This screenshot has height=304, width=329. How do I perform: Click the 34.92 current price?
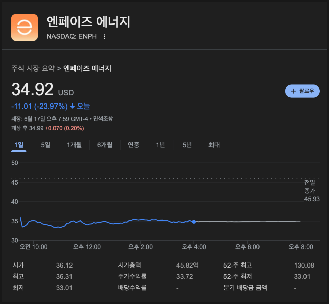[32, 90]
